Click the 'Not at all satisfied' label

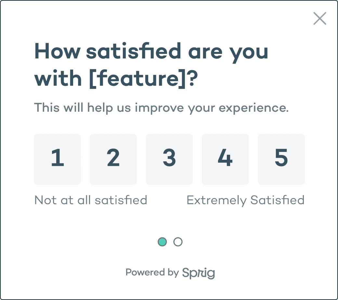pos(91,200)
